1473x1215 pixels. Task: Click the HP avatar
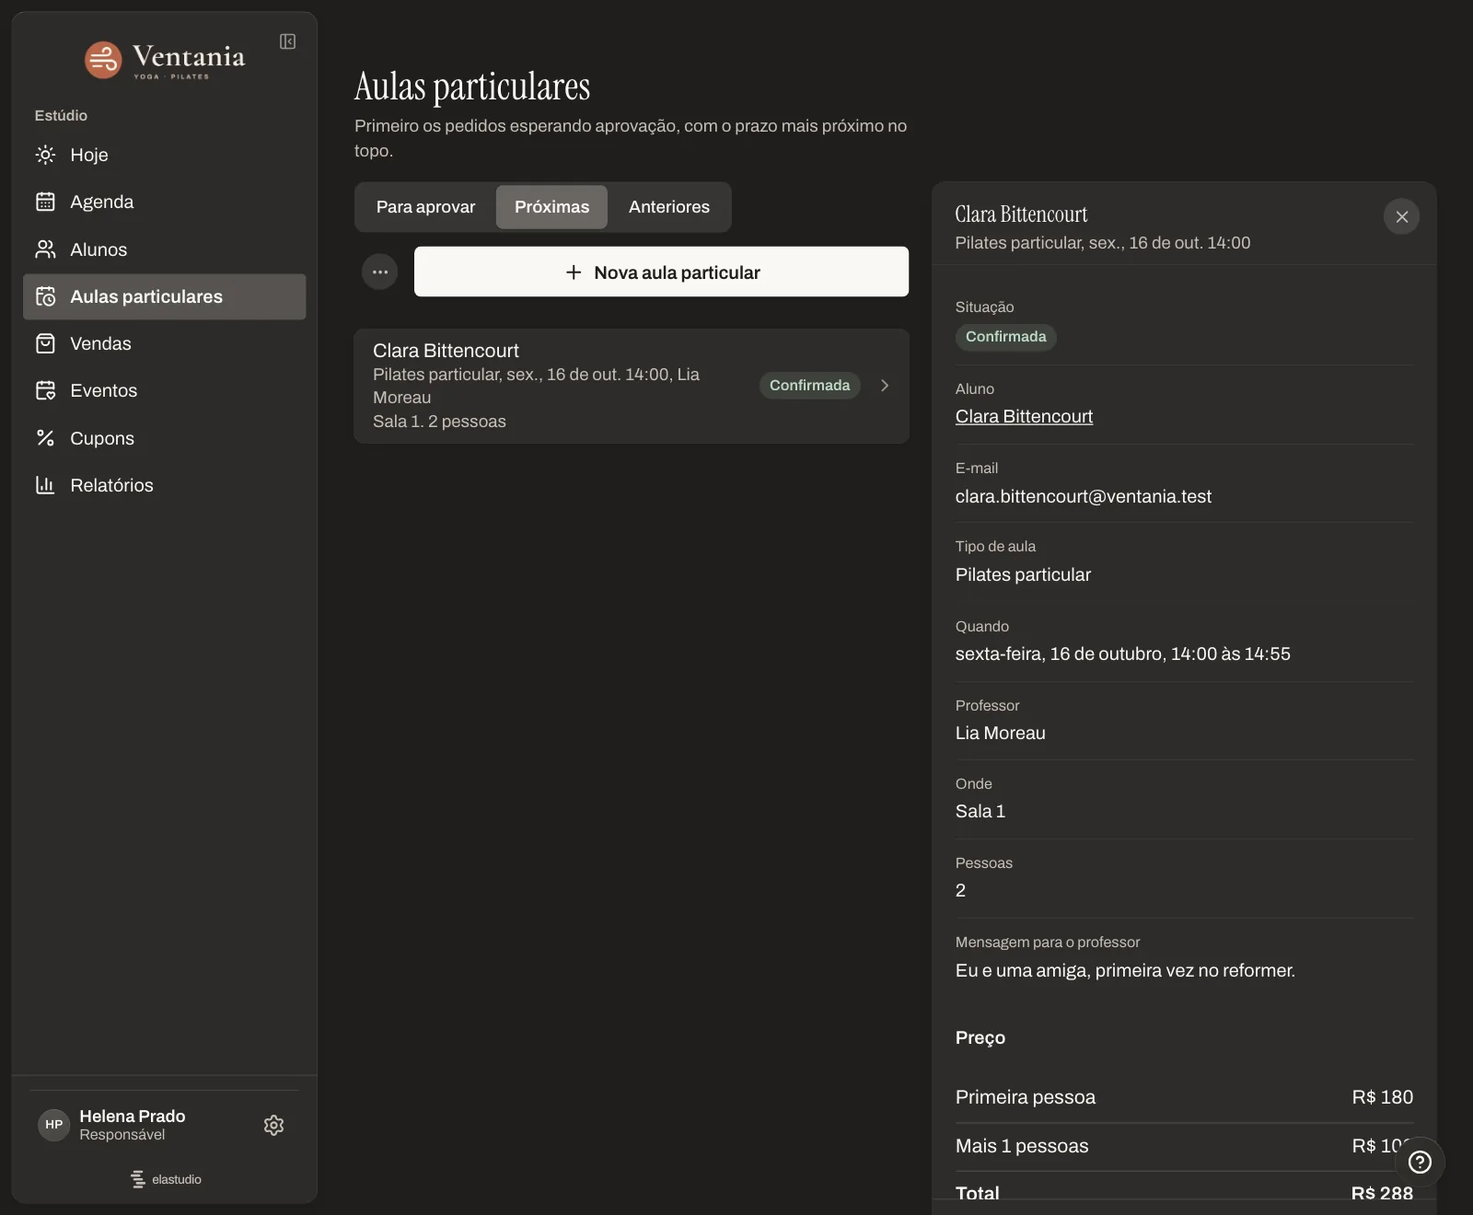[x=53, y=1125]
